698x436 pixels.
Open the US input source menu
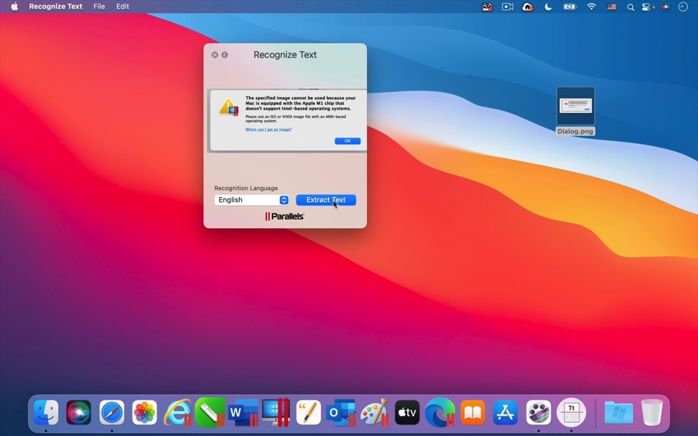612,7
